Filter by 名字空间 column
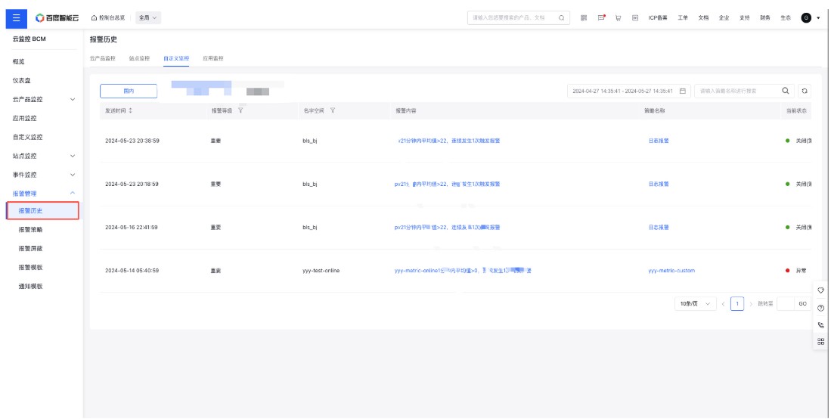Viewport: 831px width, 419px height. (x=332, y=111)
